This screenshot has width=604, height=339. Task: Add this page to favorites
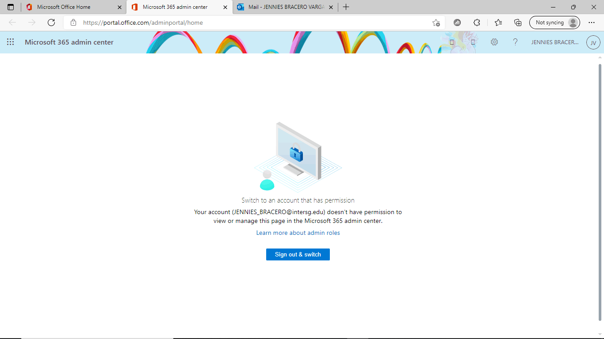436,23
